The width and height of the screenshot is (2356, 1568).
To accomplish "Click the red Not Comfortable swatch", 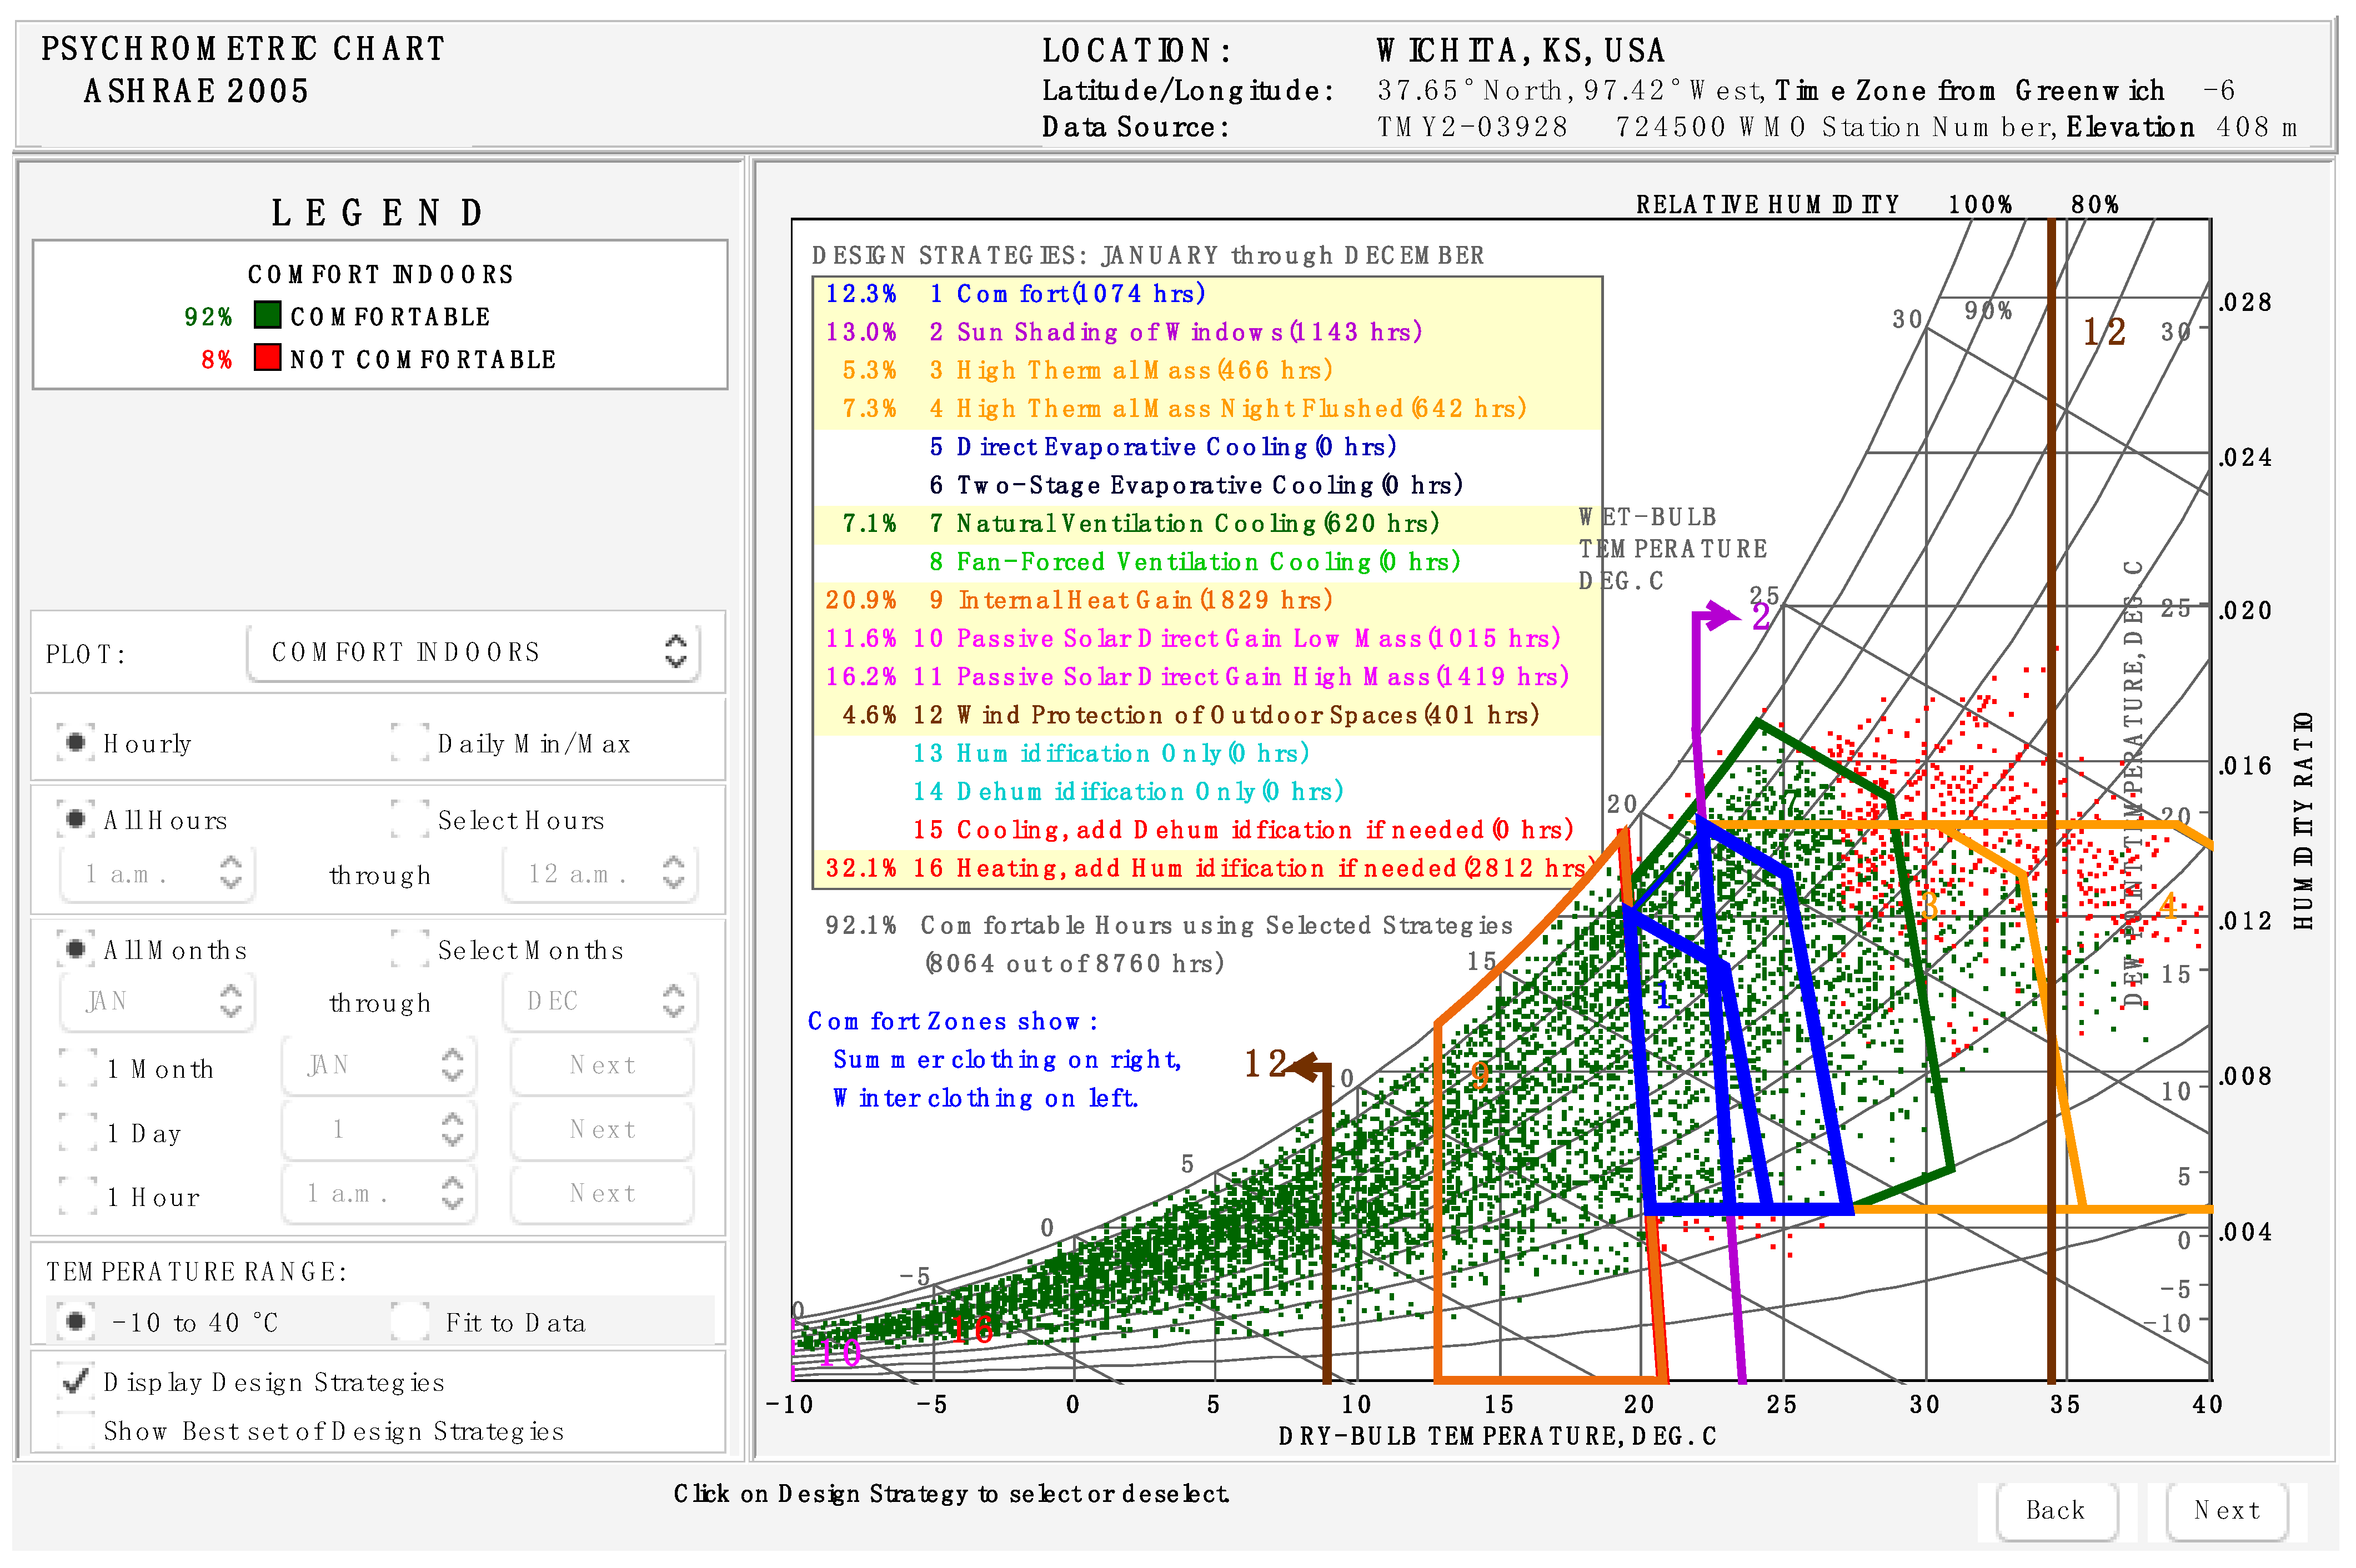I will pyautogui.click(x=267, y=358).
